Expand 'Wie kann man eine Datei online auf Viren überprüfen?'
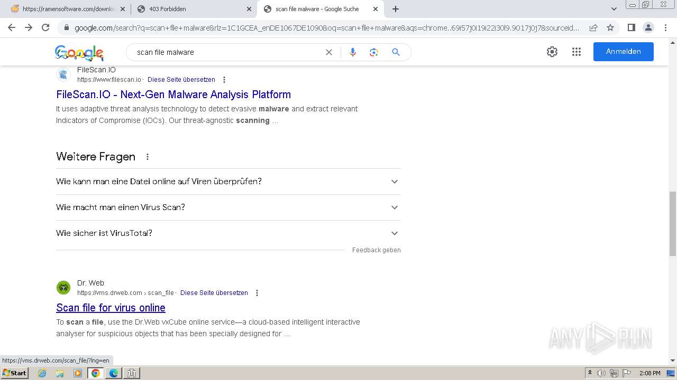This screenshot has width=677, height=380. (228, 182)
